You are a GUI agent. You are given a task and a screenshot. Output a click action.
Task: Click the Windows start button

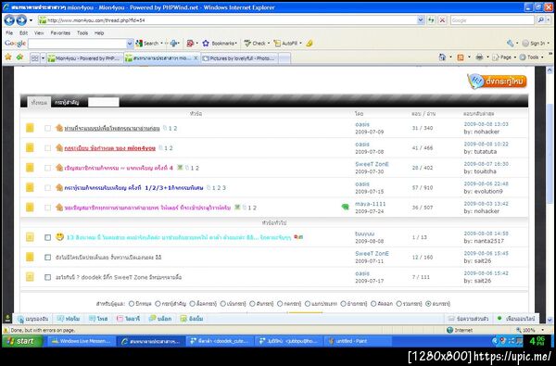click(x=22, y=341)
